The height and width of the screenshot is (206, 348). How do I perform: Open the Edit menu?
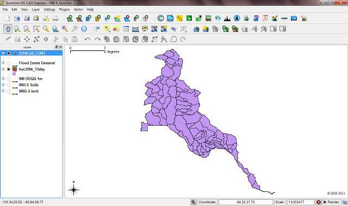click(15, 10)
